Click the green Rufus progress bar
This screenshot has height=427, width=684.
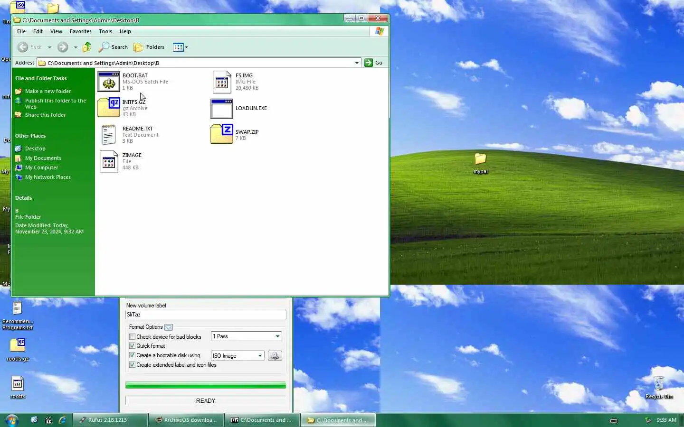[206, 385]
